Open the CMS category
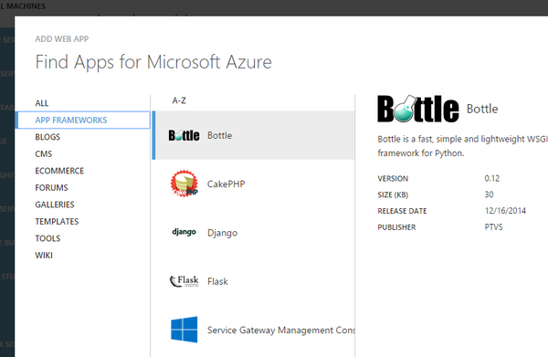This screenshot has height=357, width=548. click(x=44, y=154)
